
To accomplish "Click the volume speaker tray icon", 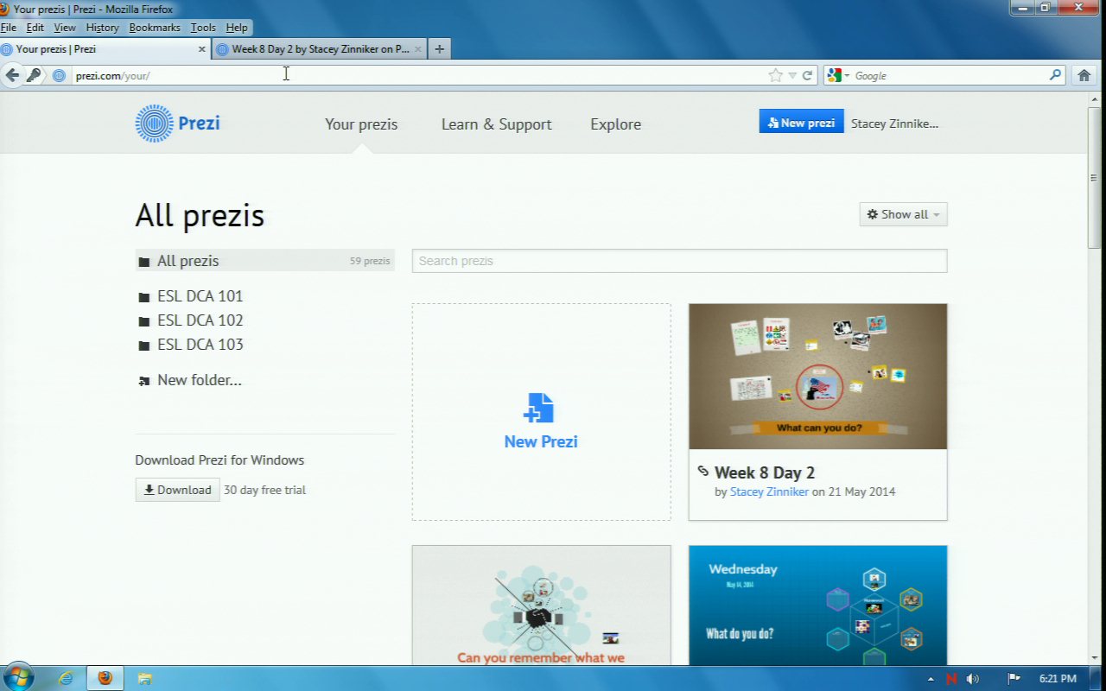I will click(x=973, y=679).
